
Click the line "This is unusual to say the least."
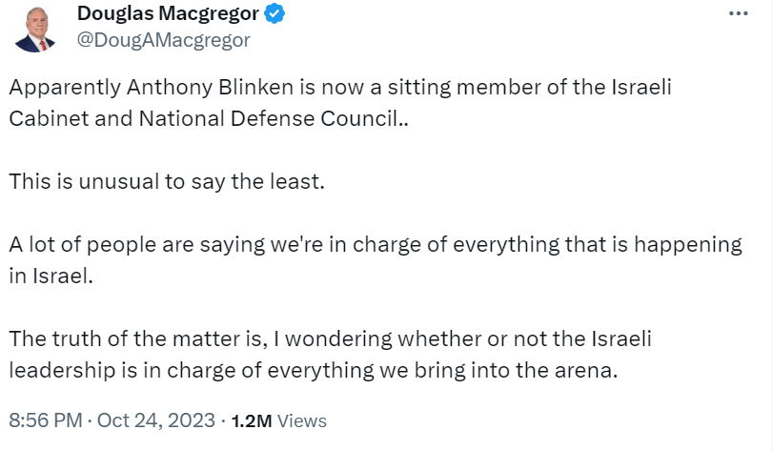[x=167, y=182]
